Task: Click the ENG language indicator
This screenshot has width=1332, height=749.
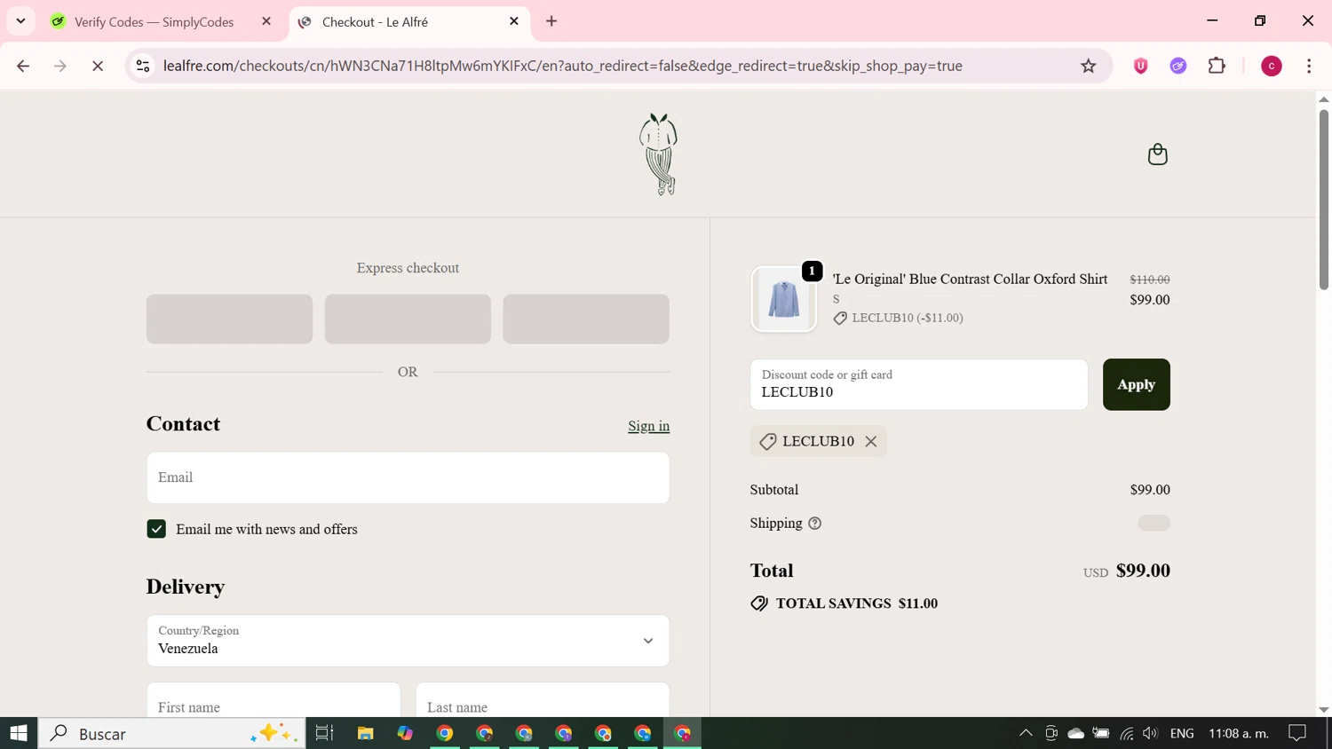Action: 1182,733
